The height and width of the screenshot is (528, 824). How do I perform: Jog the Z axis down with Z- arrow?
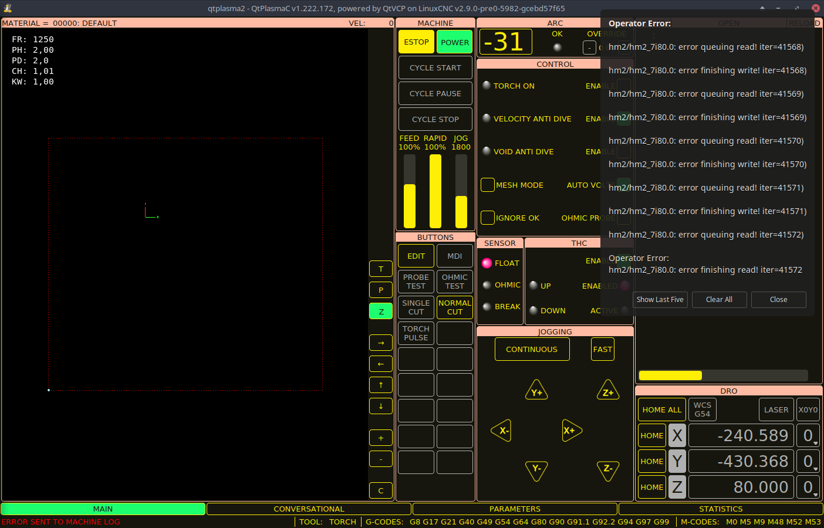(608, 470)
